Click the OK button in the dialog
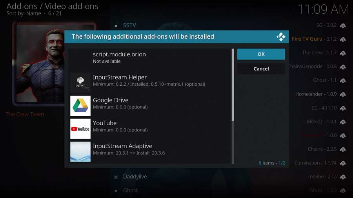Viewport: 353px width, 198px height. point(261,54)
